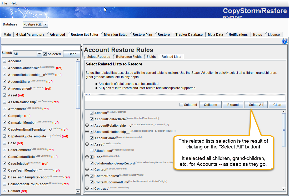Click the left panel table search field
Viewport: 289px width, 196px height.
41,48
